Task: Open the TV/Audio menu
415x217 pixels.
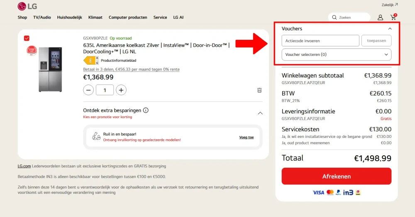Action: coord(42,17)
